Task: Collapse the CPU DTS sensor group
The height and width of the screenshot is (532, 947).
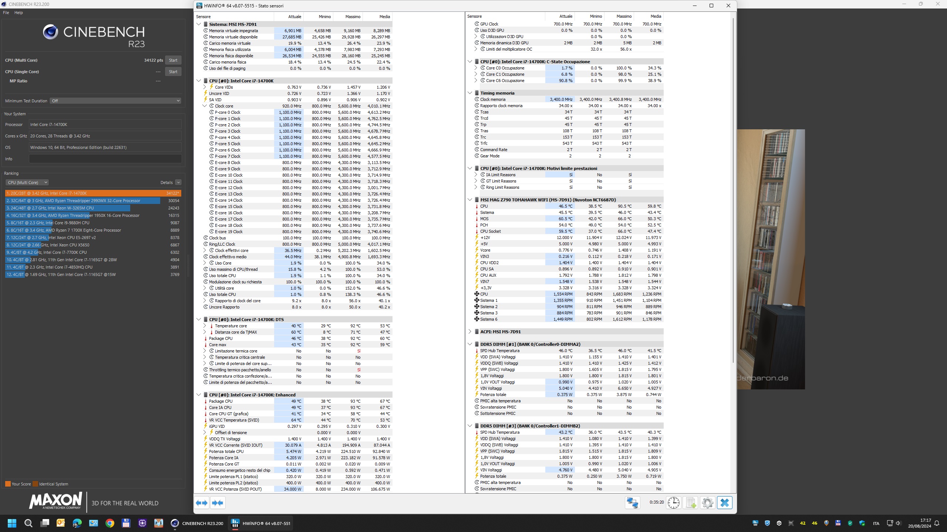Action: tap(199, 320)
